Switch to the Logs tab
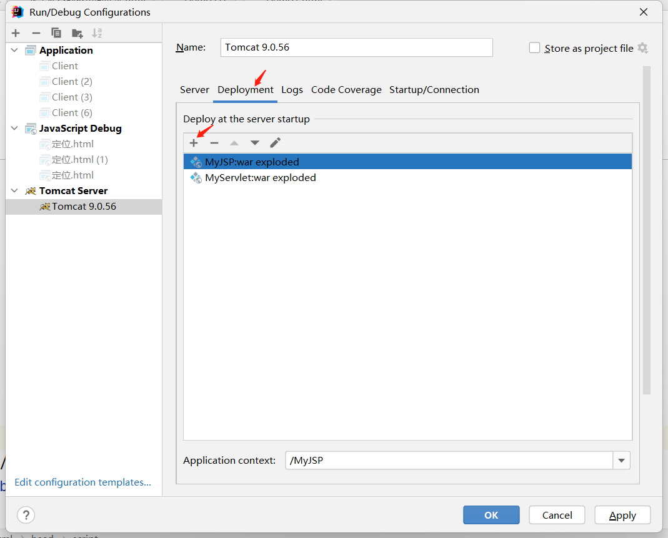 click(292, 90)
